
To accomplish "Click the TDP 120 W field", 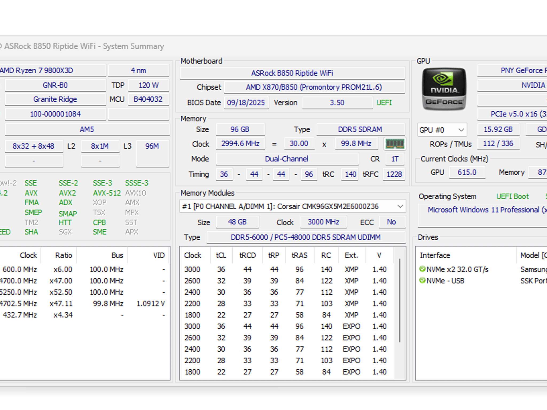I will tap(149, 85).
